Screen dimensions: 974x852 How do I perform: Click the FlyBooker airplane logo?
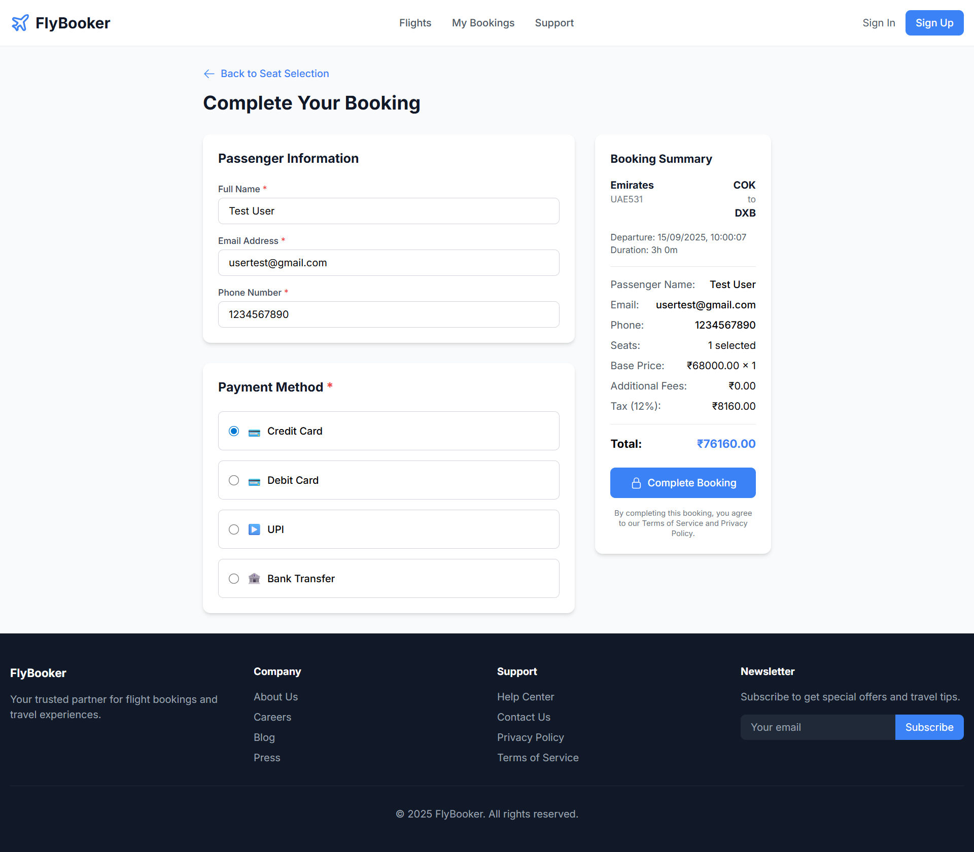point(20,22)
